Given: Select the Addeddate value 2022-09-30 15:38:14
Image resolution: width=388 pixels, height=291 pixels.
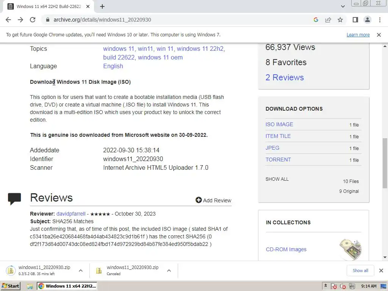Looking at the screenshot, I should 131,150.
